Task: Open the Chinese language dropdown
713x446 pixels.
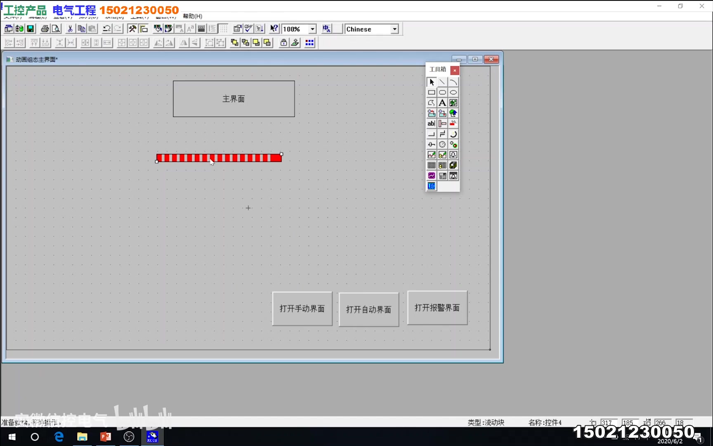Action: click(x=394, y=29)
